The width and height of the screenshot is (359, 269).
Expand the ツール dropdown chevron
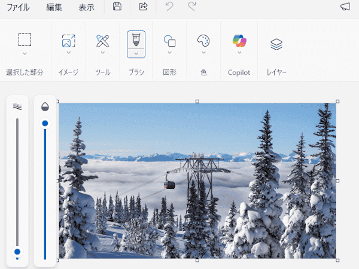(102, 53)
